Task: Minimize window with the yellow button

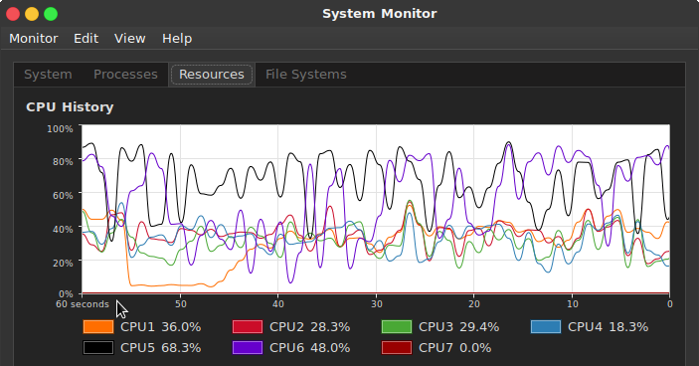Action: pyautogui.click(x=32, y=14)
